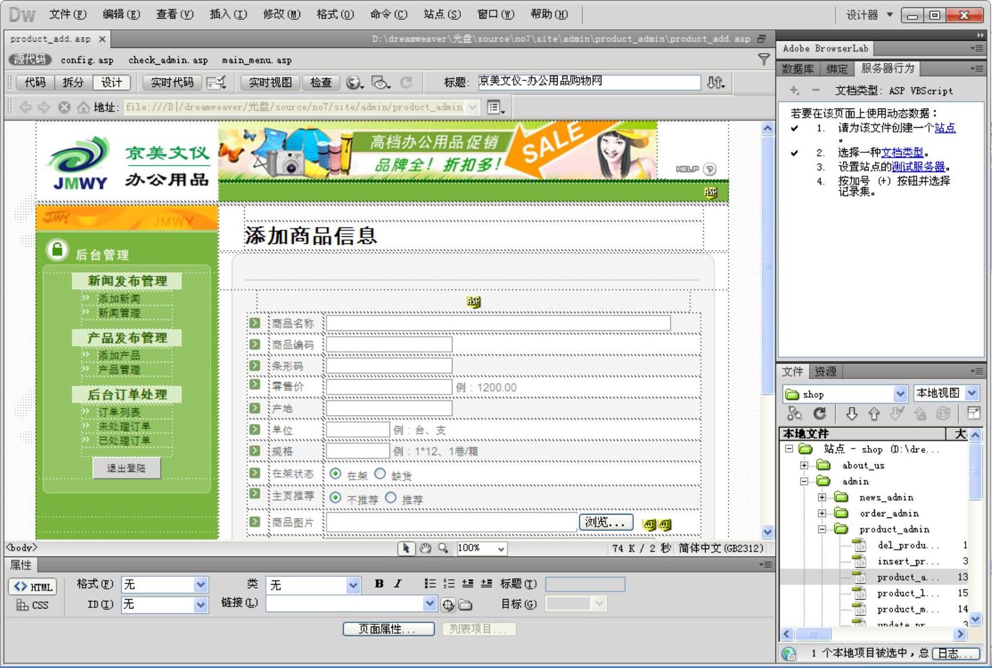The image size is (992, 668).
Task: Click the put files up arrow icon
Action: [x=874, y=413]
